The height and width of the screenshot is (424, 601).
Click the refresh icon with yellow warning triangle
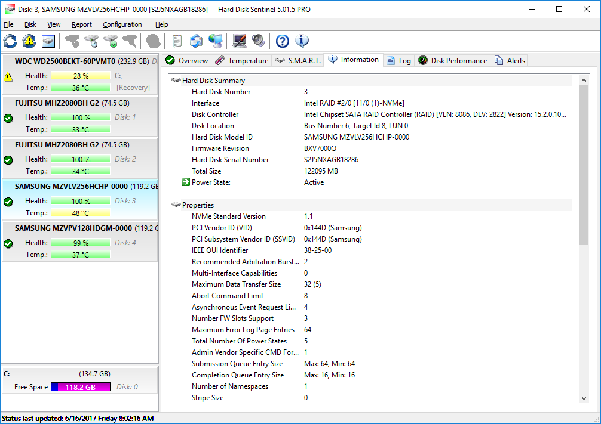click(x=29, y=41)
